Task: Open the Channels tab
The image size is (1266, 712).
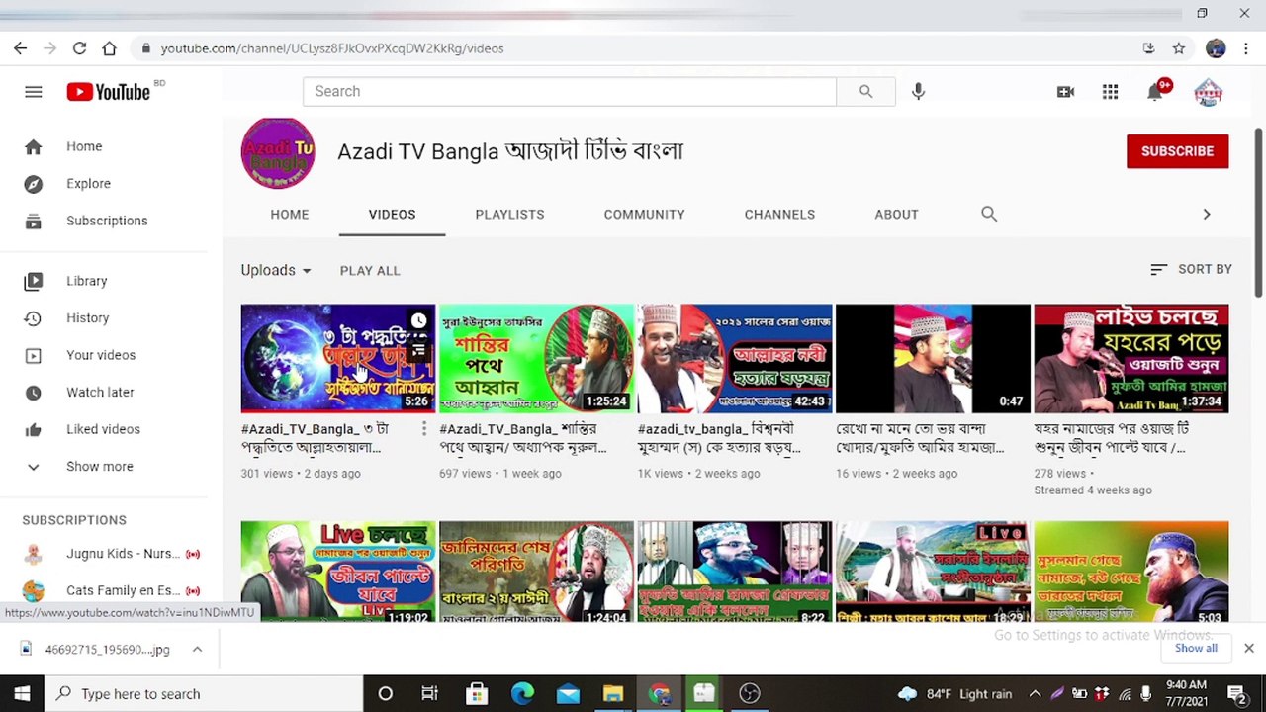Action: pyautogui.click(x=779, y=214)
